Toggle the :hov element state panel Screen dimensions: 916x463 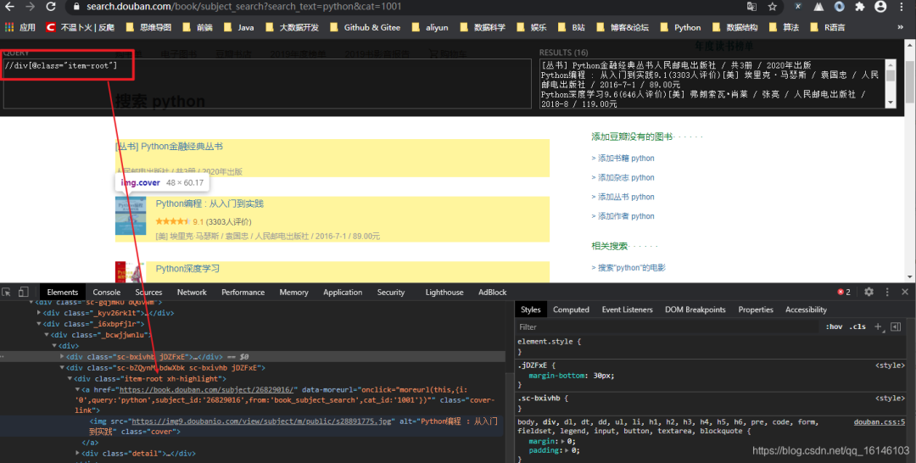pos(834,326)
